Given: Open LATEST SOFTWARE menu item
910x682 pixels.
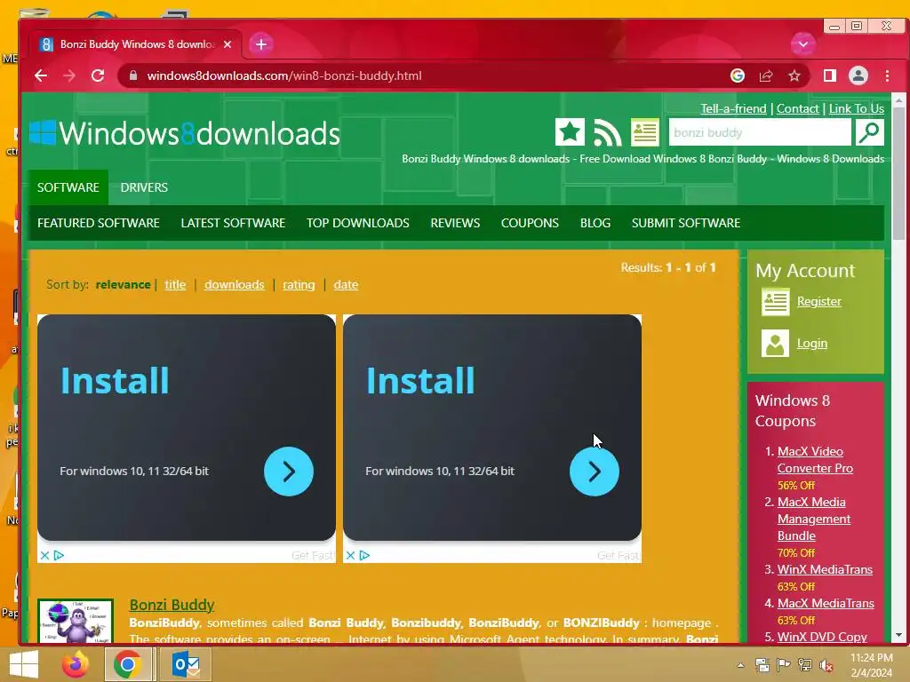Looking at the screenshot, I should 233,223.
